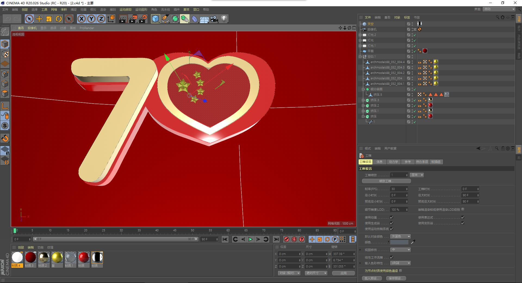Click the 载入预设... button
The height and width of the screenshot is (283, 522).
click(x=372, y=278)
